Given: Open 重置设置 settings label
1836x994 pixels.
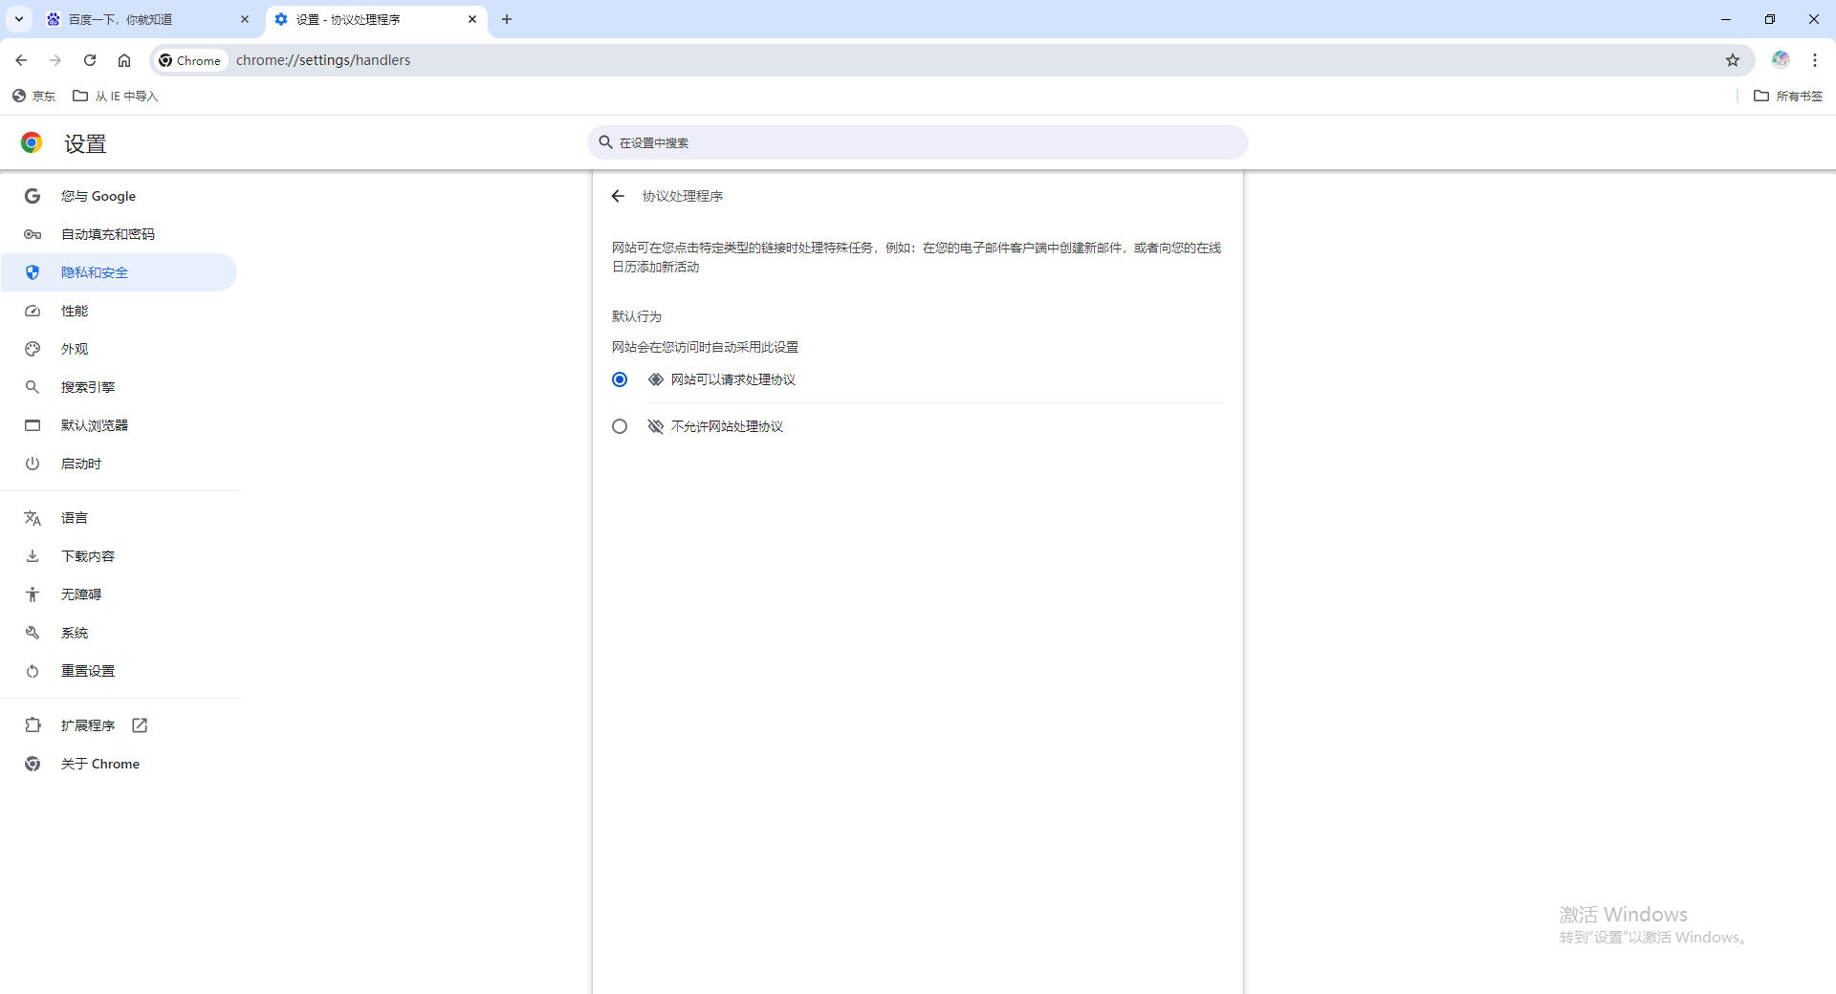Looking at the screenshot, I should click(88, 671).
